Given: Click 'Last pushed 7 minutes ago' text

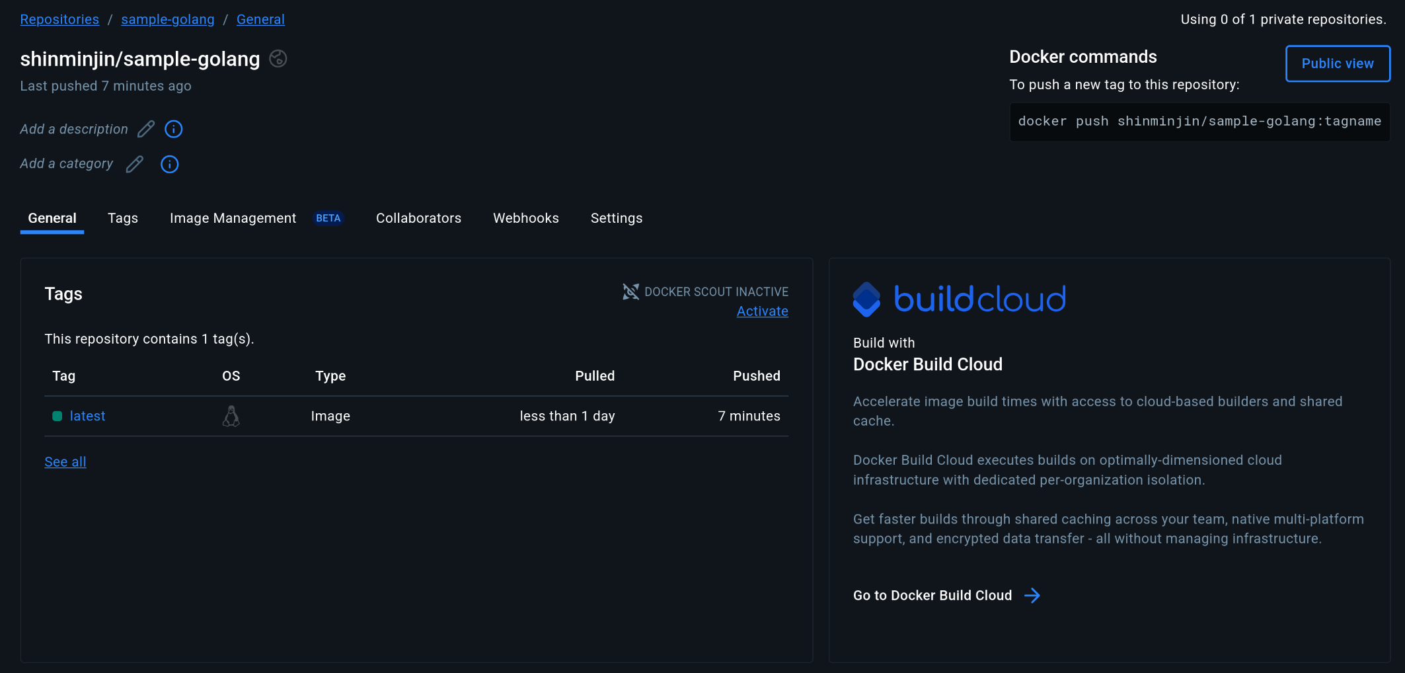Looking at the screenshot, I should [106, 86].
